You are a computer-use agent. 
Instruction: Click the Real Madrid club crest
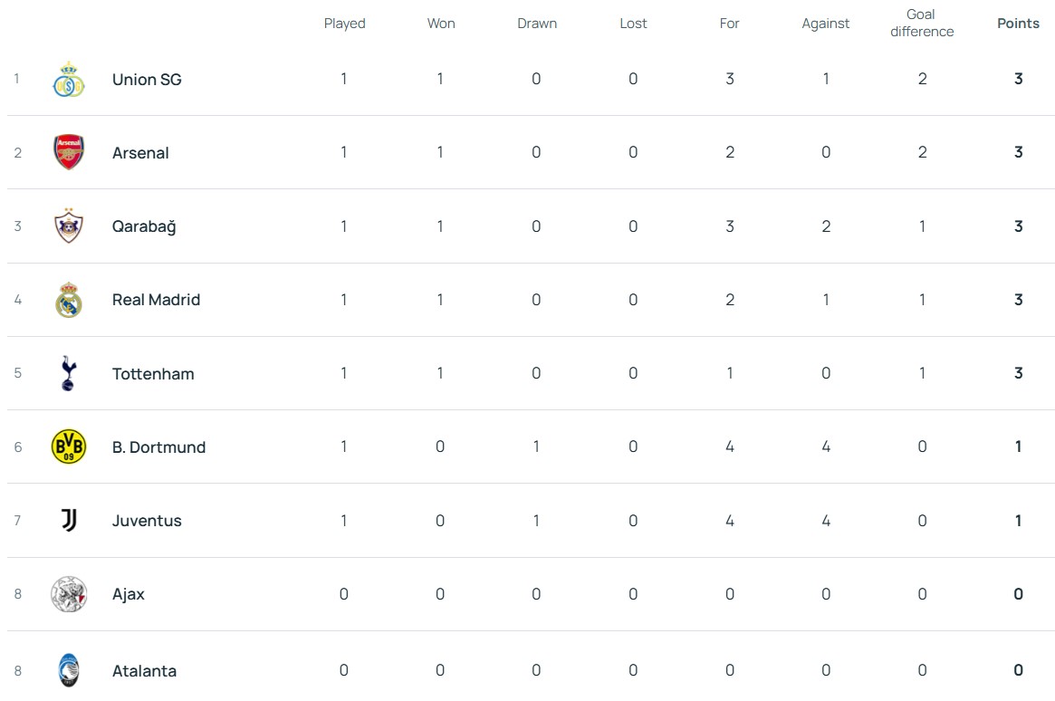click(x=69, y=300)
